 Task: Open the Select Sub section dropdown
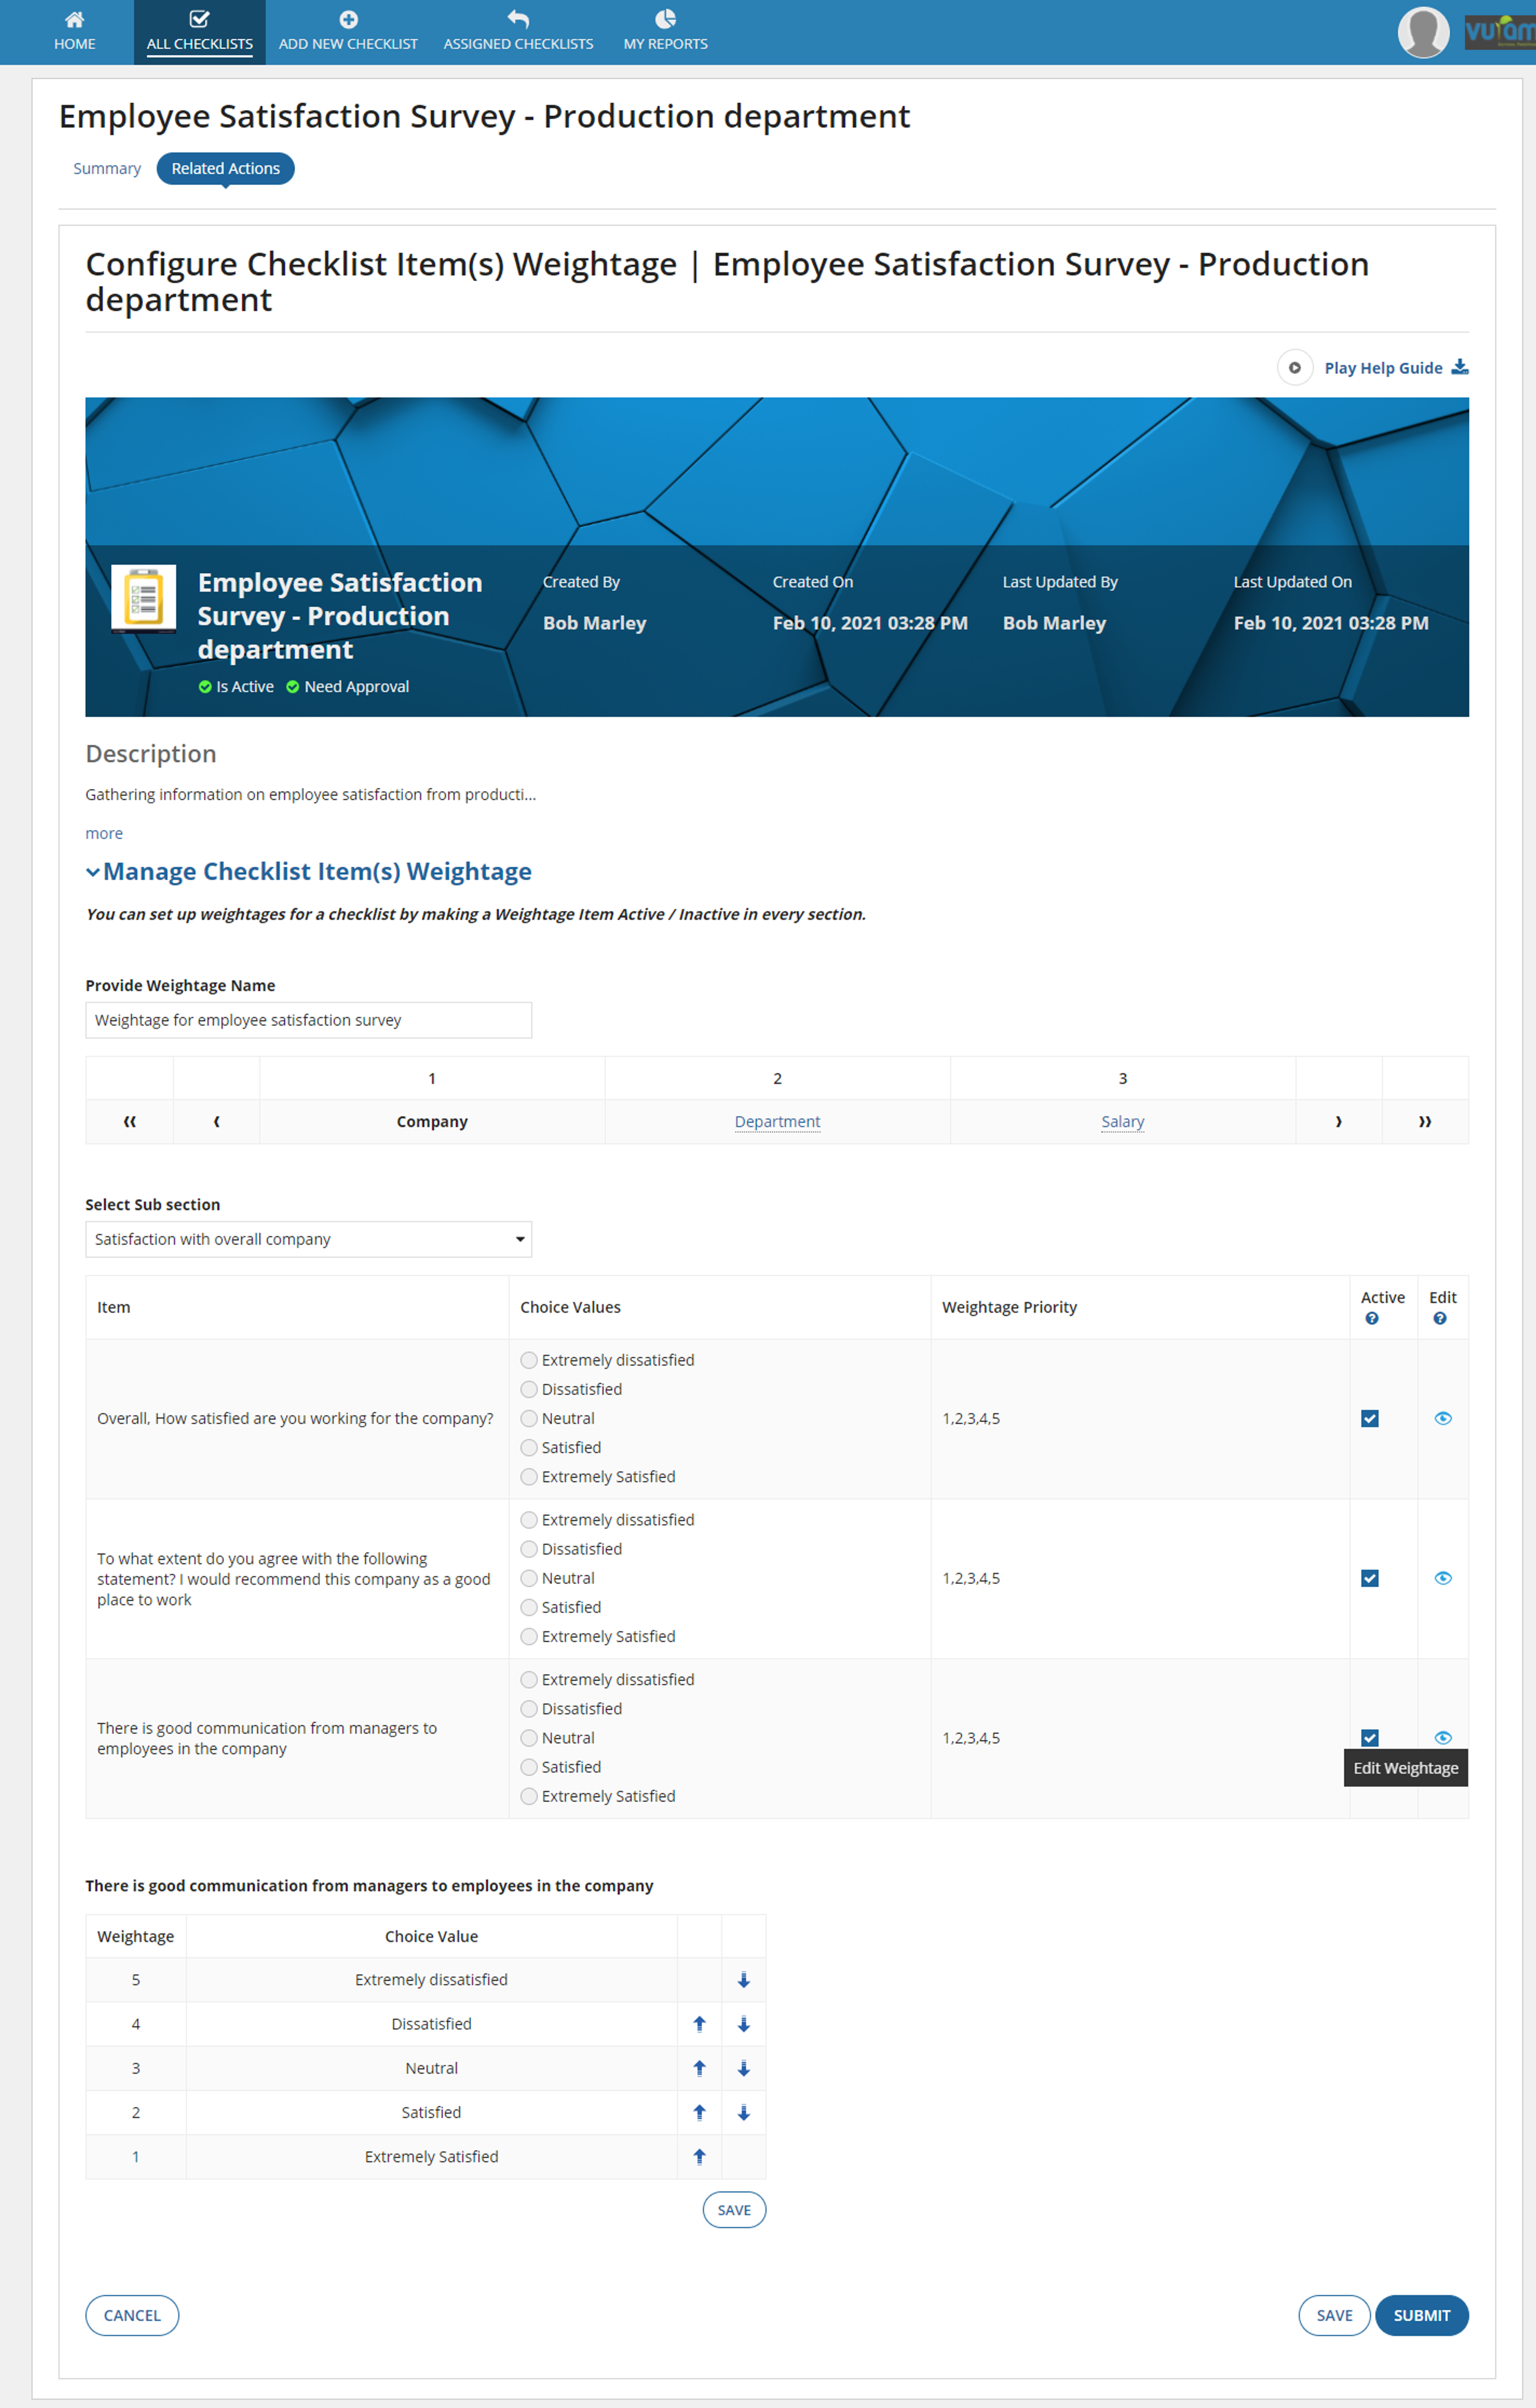tap(308, 1239)
